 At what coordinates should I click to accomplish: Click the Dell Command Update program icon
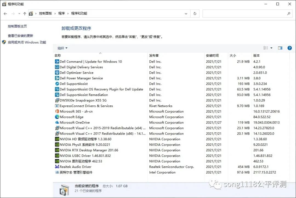[57, 62]
